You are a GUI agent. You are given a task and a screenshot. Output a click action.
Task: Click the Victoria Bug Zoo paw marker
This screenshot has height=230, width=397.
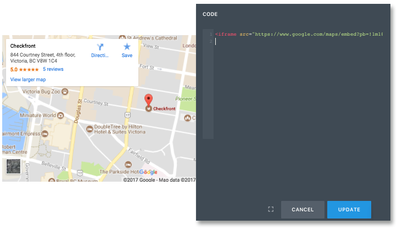(65, 91)
